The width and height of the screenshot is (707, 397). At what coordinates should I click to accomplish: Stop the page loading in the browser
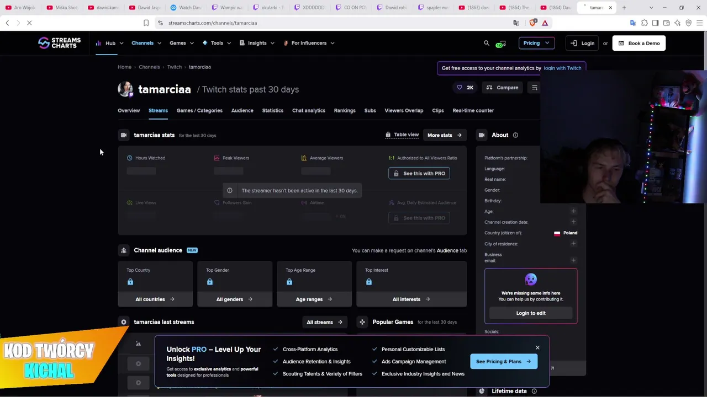coord(29,23)
